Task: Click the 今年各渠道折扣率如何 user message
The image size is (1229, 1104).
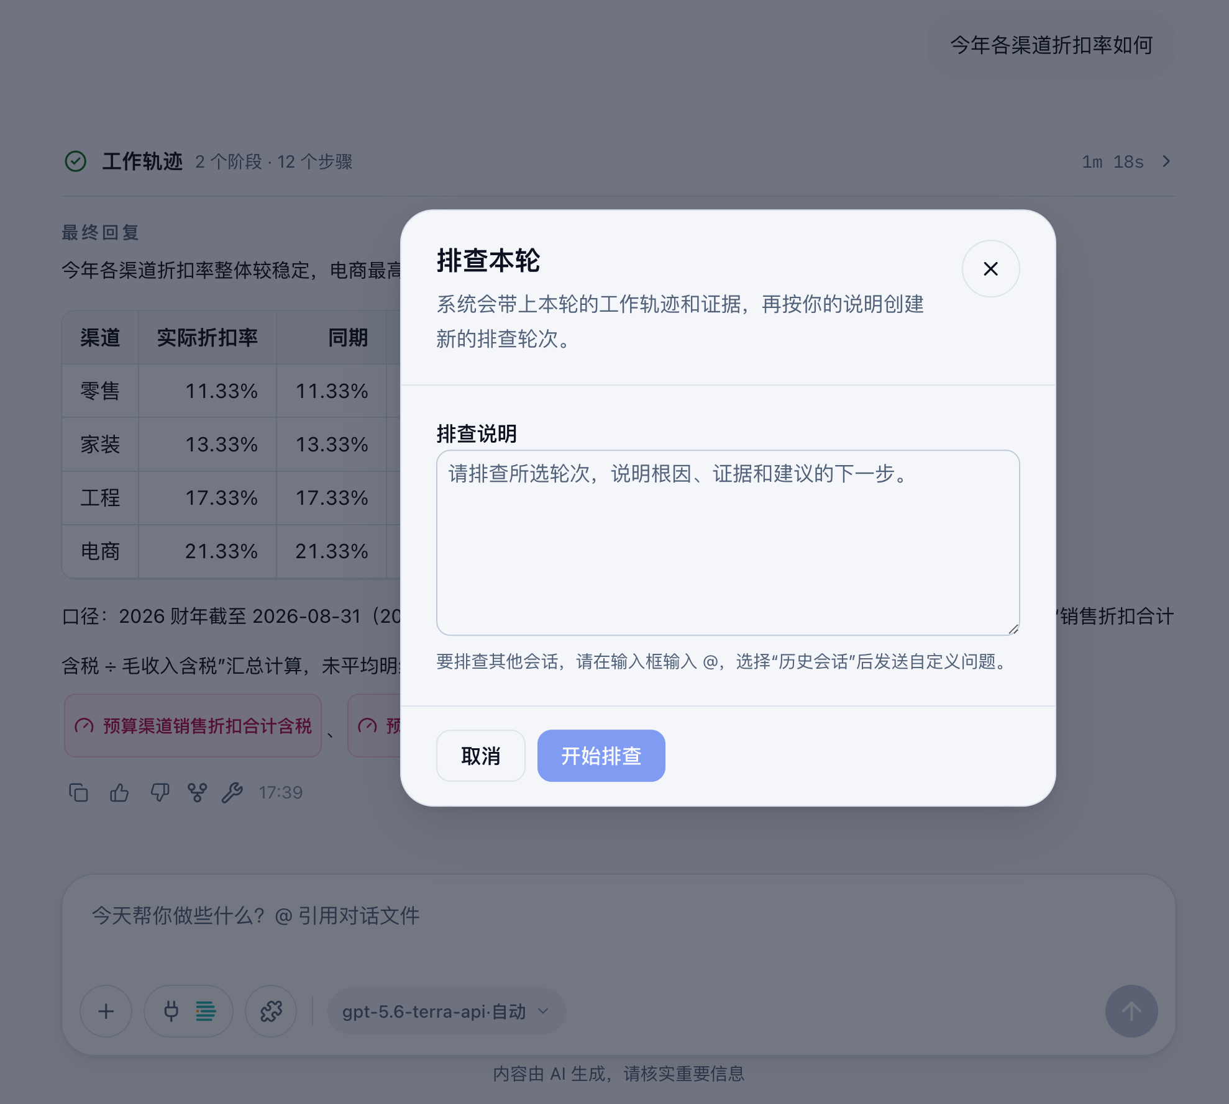Action: click(x=1051, y=45)
